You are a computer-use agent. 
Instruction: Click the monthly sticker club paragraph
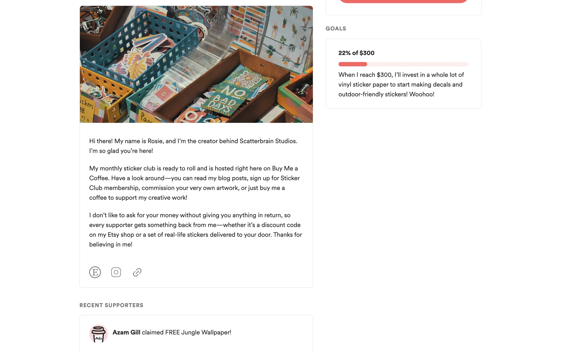pyautogui.click(x=194, y=183)
